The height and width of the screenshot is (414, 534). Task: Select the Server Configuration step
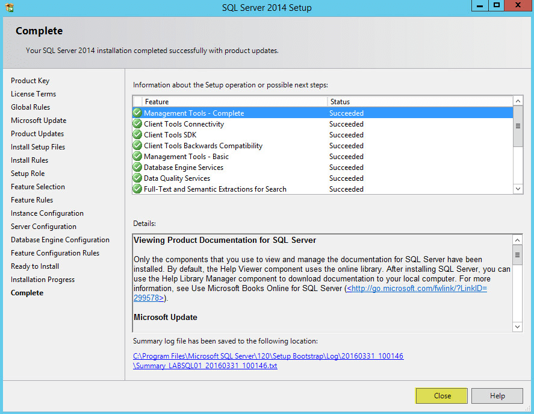click(43, 227)
